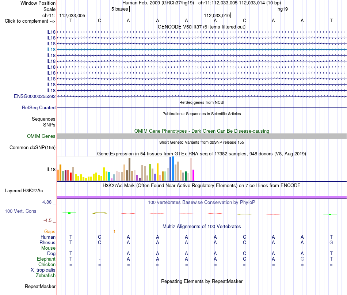
Task: Select the light-blue highlighted IL18 transcript label
Action: pos(51,50)
